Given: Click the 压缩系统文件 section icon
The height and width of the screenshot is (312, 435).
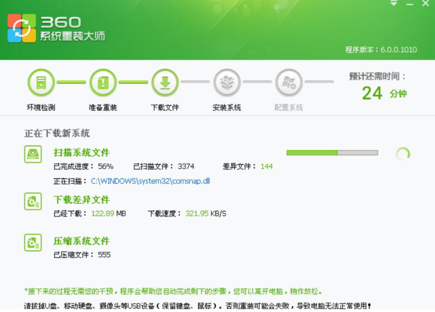Looking at the screenshot, I should coord(33,243).
